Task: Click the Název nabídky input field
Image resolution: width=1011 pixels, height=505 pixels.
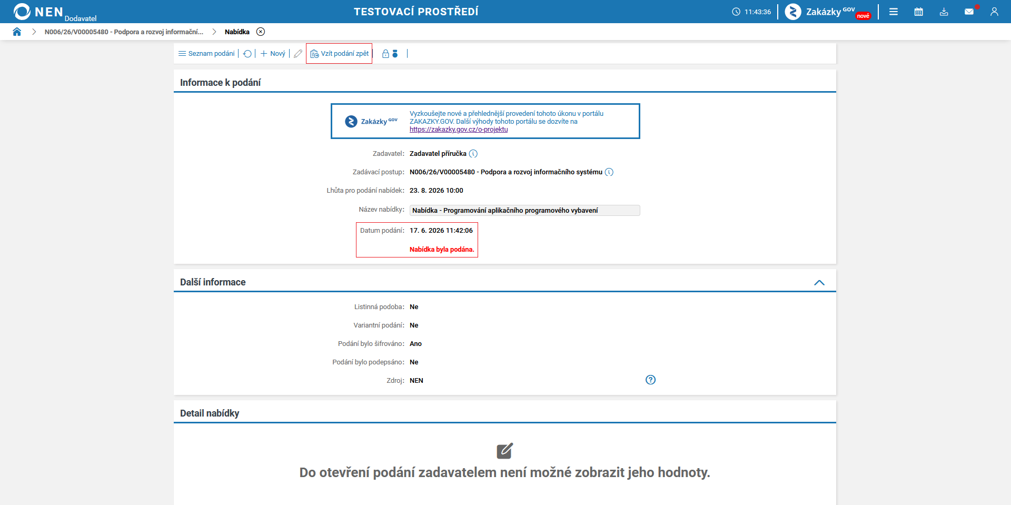Action: [x=524, y=210]
